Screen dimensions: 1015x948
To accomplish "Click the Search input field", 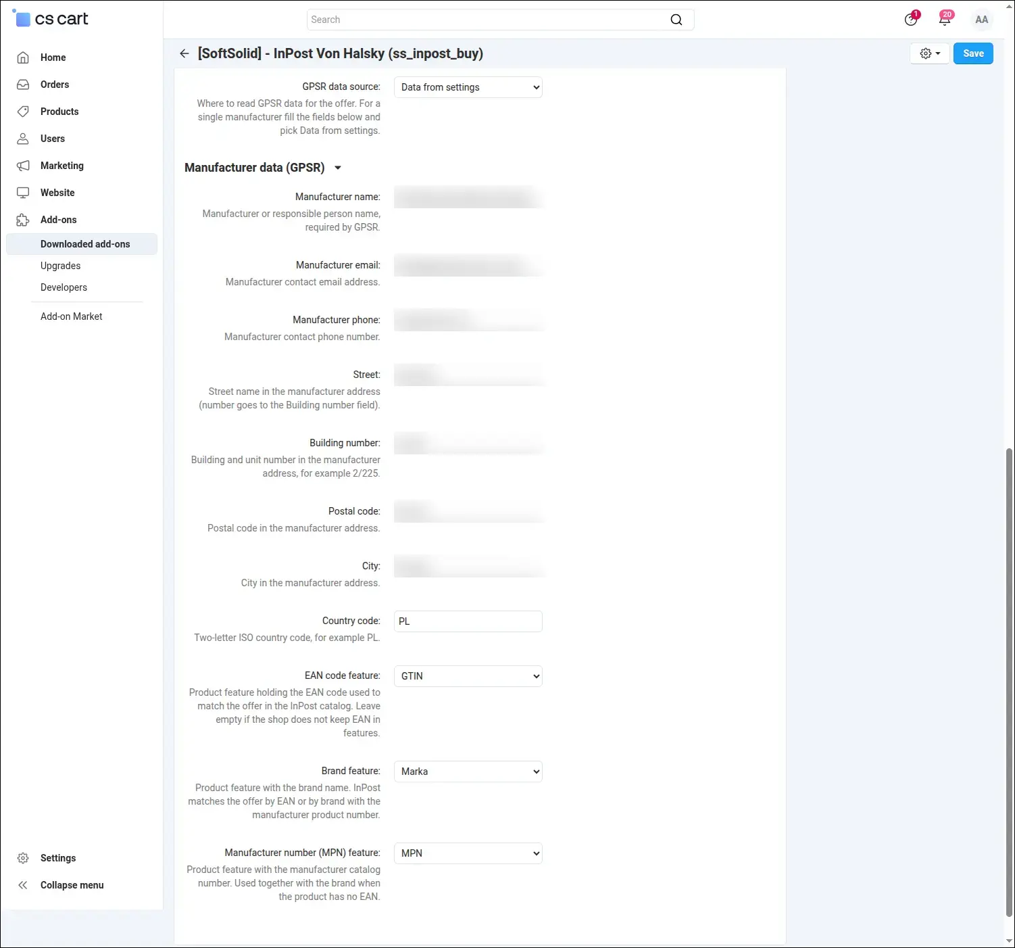I will (500, 20).
